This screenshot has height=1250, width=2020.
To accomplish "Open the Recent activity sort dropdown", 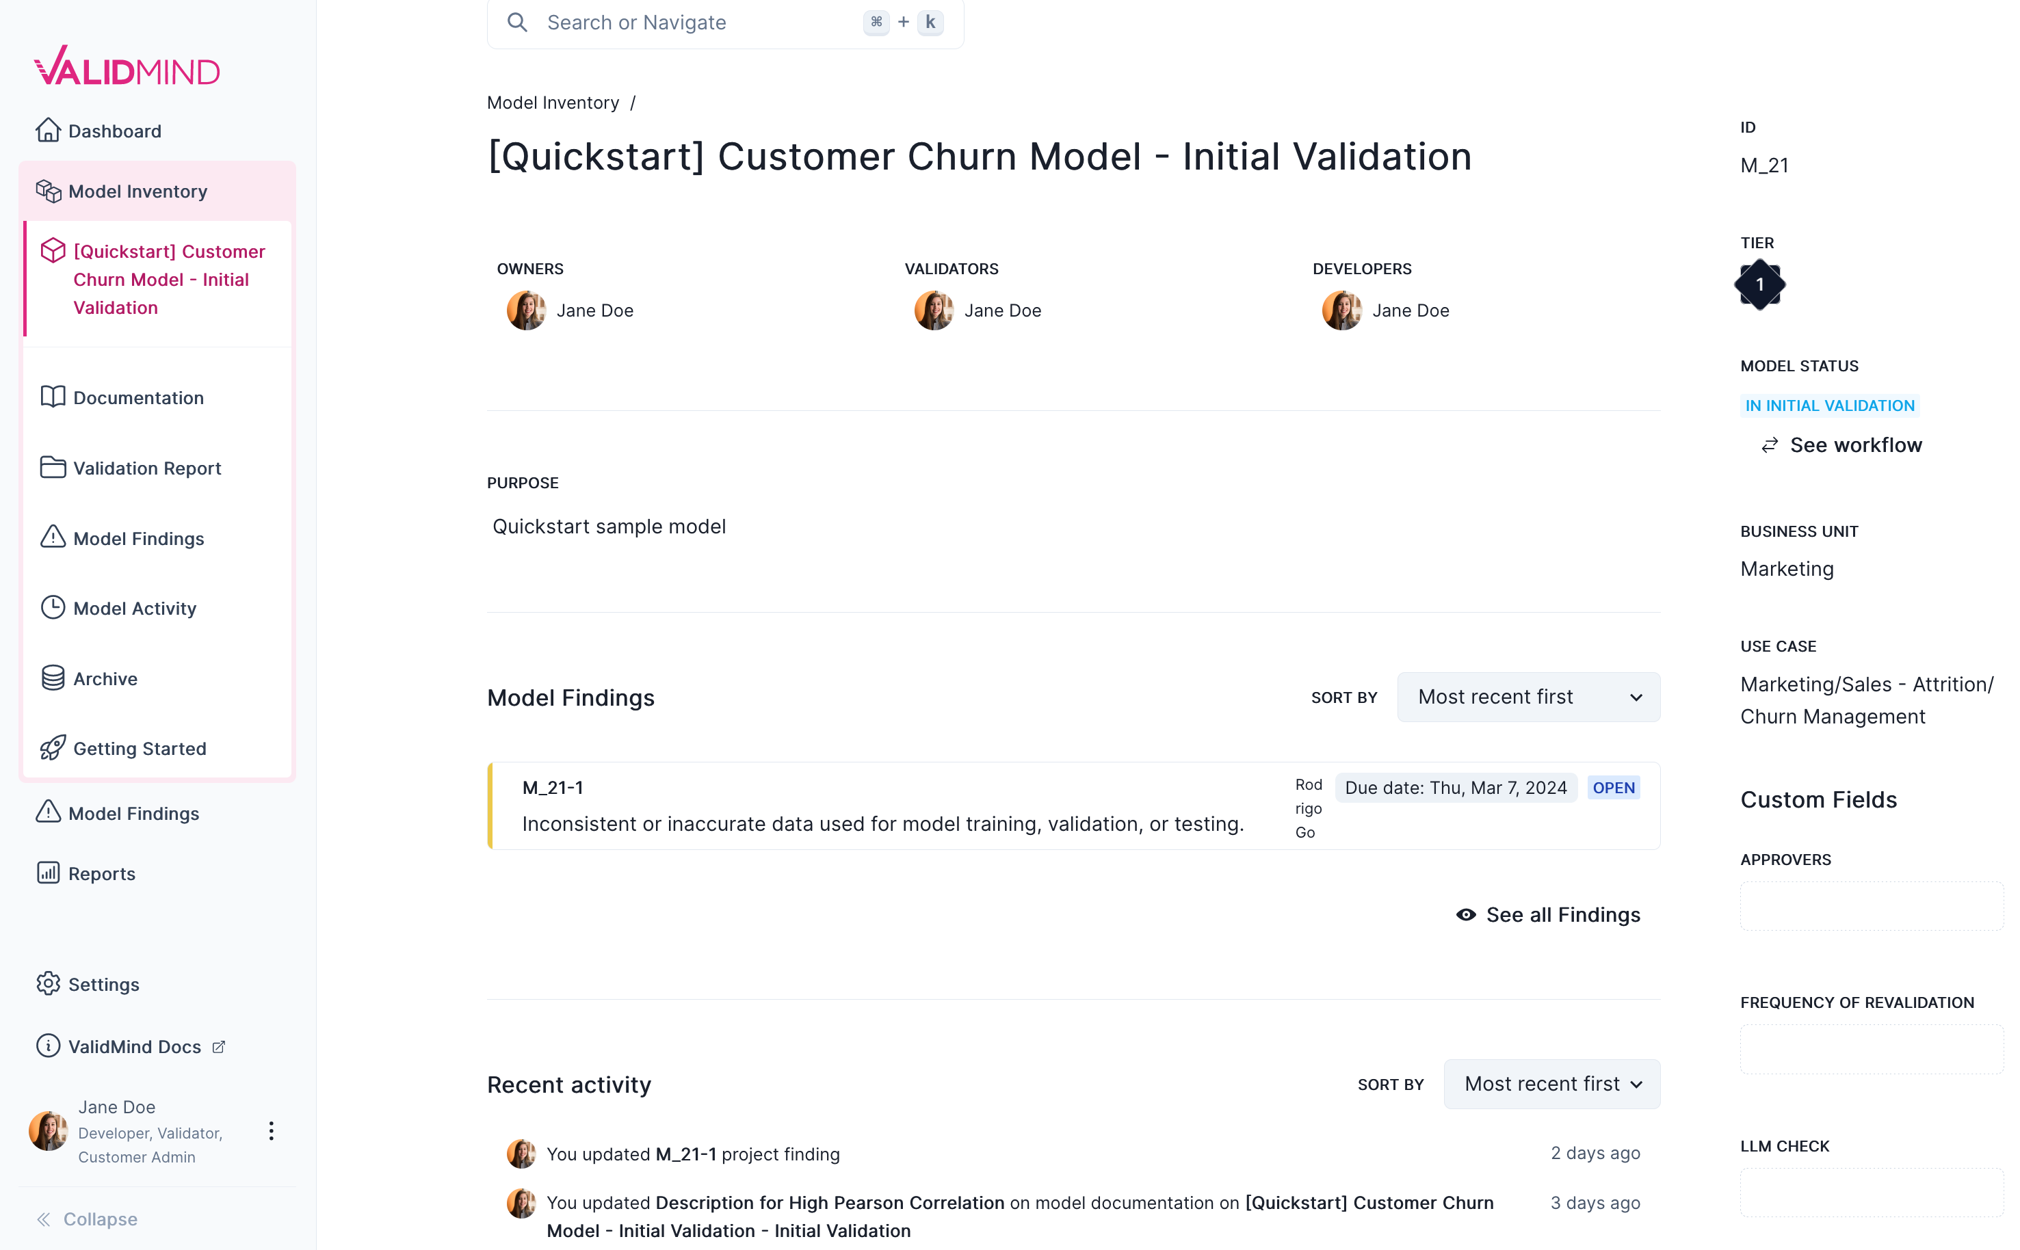I will [x=1550, y=1084].
